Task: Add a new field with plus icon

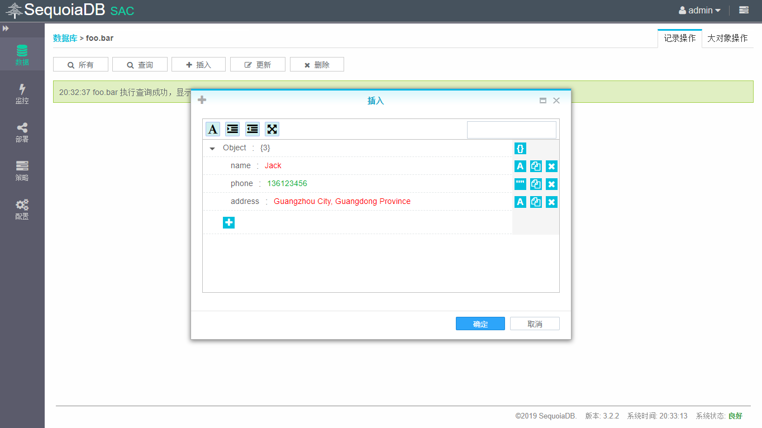Action: 228,222
